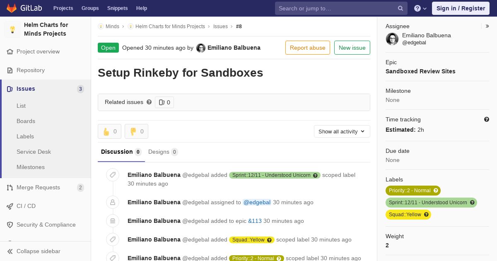Viewport: 497px width, 261px height.
Task: Click the CI / CD rocket icon
Action: (10, 206)
